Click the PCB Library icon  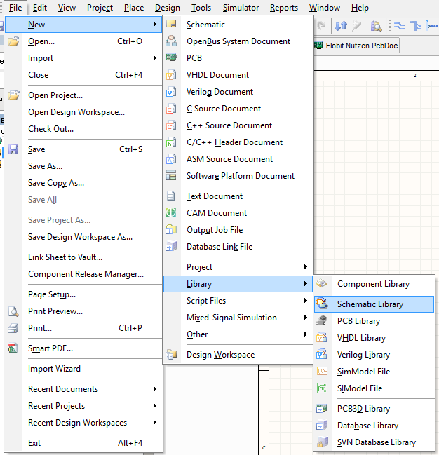pos(323,321)
